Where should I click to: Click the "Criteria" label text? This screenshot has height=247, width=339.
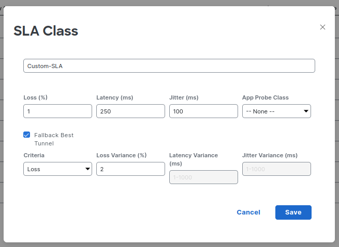(34, 155)
